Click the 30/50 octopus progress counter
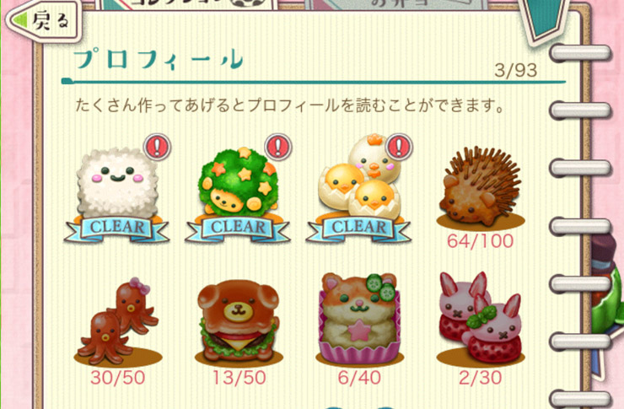The height and width of the screenshot is (409, 624). click(118, 378)
